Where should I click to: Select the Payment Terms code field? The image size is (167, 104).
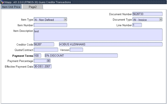[37, 56]
